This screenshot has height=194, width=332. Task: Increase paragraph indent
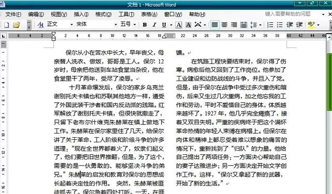pyautogui.click(x=299, y=25)
